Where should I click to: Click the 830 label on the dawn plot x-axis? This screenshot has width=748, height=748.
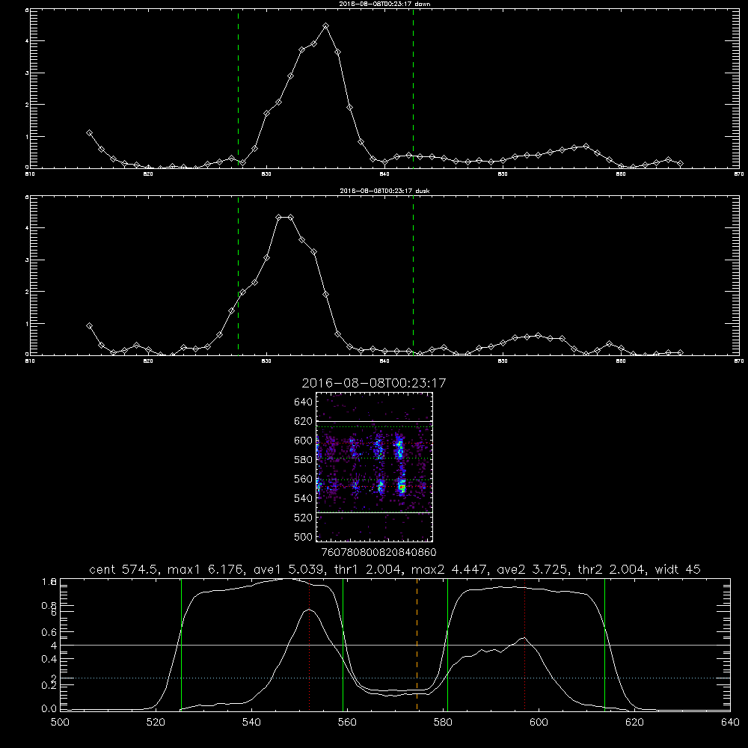pos(266,174)
